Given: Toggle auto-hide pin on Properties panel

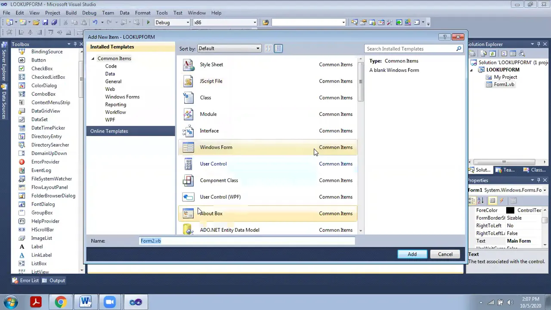Looking at the screenshot, I should coord(539,180).
